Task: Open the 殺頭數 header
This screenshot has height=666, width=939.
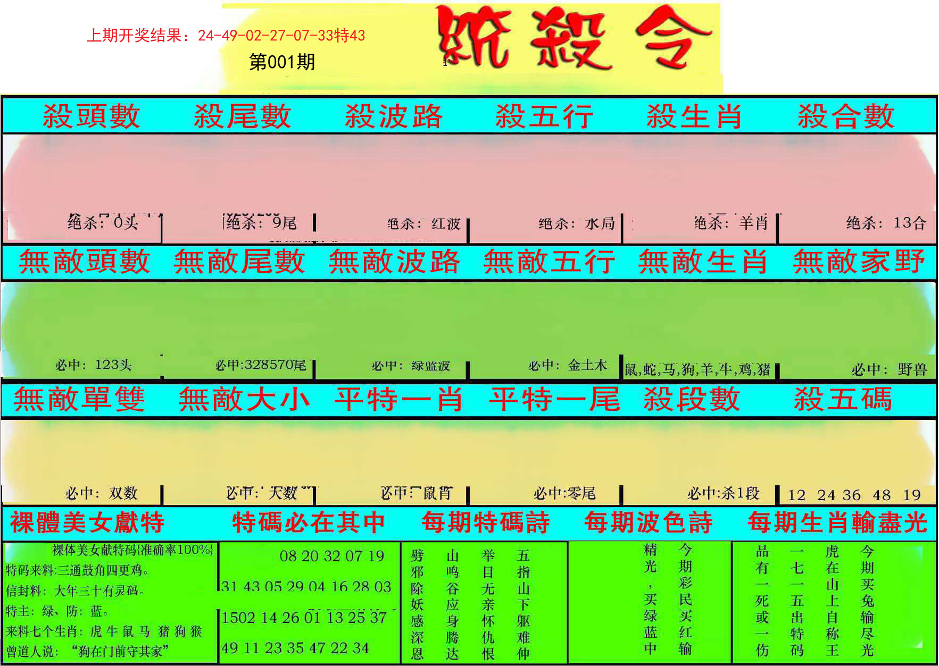Action: 91,116
